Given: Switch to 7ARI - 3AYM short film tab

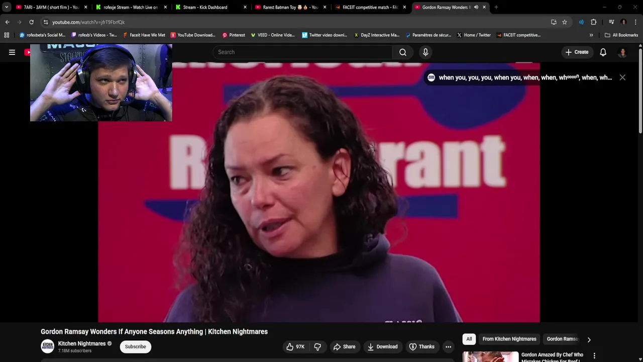Looking at the screenshot, I should [x=51, y=7].
